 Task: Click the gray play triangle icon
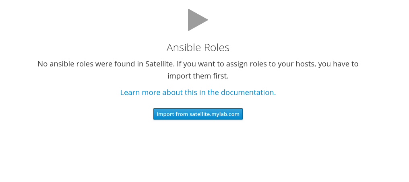point(198,20)
